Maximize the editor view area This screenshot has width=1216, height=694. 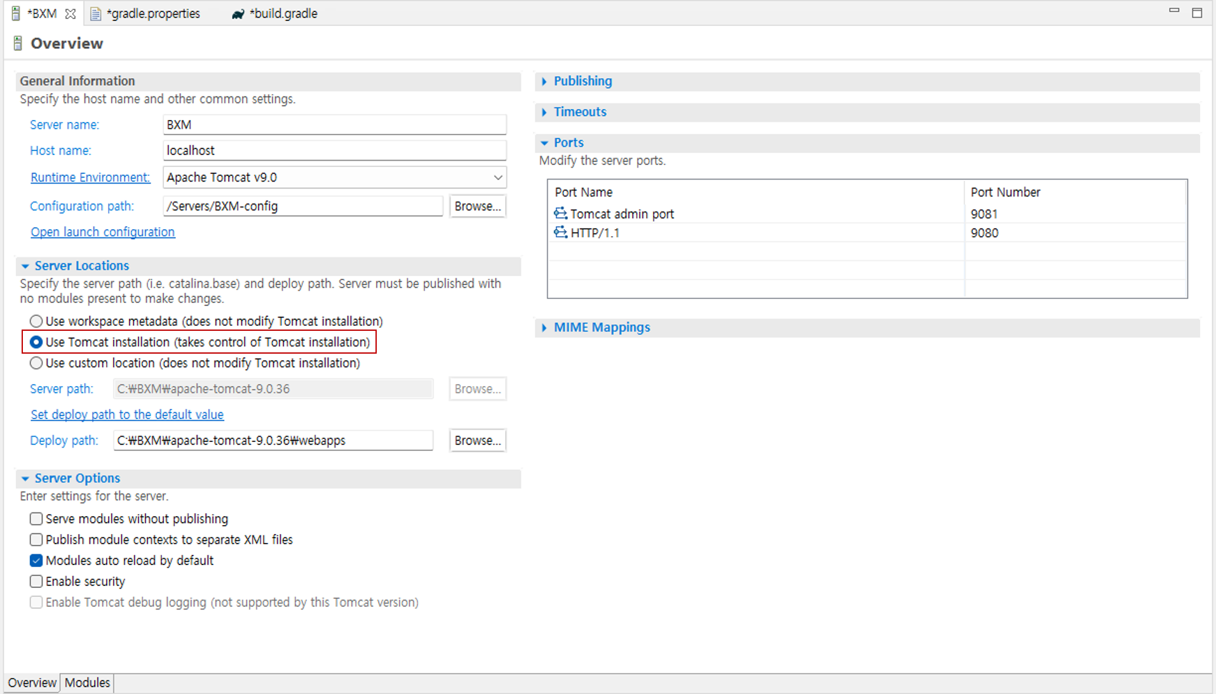pyautogui.click(x=1197, y=13)
